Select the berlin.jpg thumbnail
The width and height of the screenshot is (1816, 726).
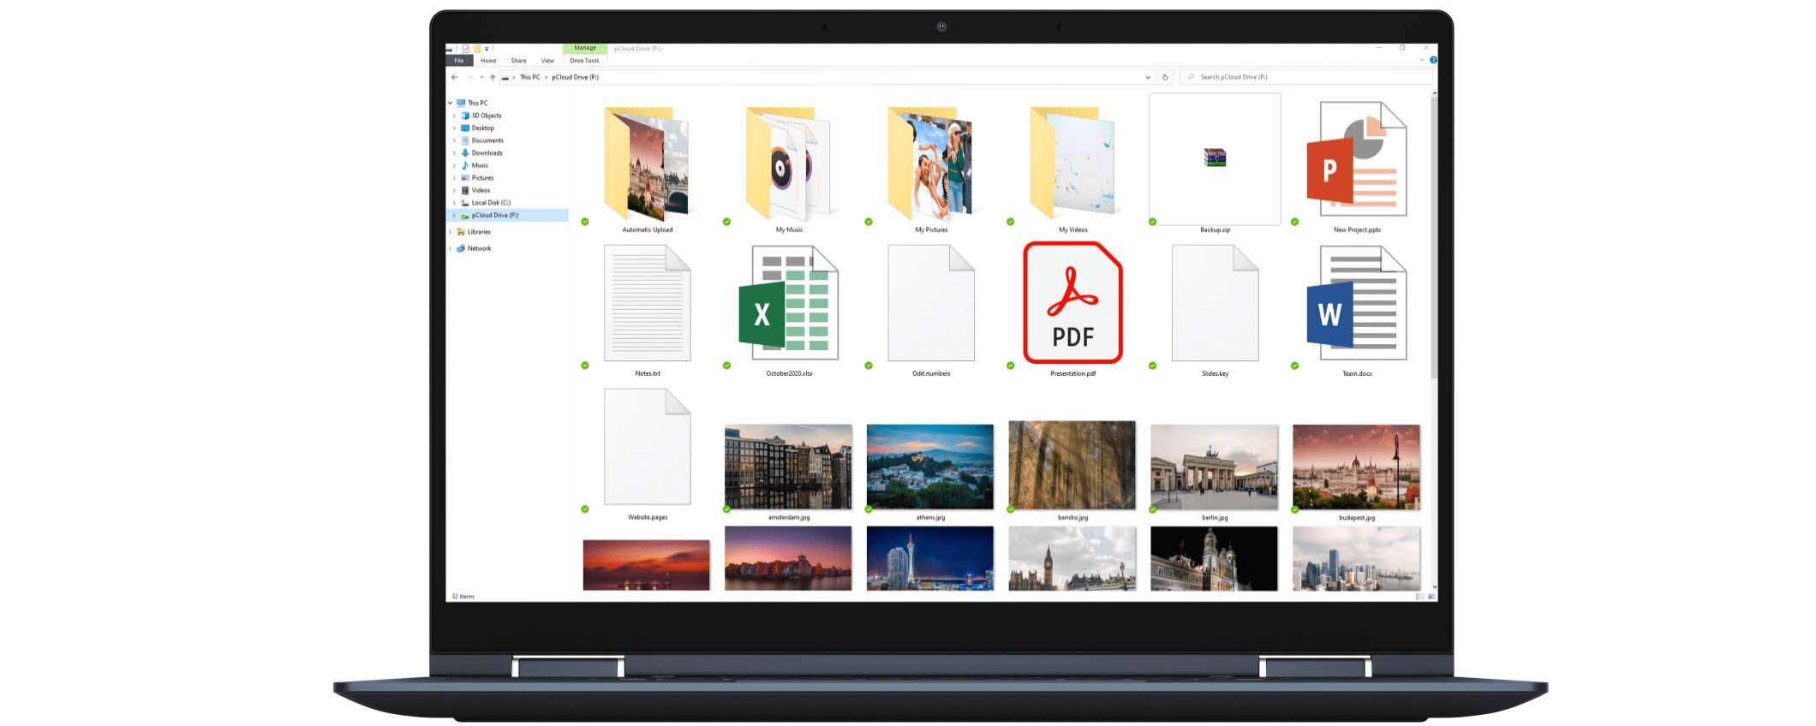(1215, 467)
